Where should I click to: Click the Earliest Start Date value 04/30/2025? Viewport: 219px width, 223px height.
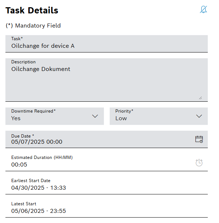(38, 188)
